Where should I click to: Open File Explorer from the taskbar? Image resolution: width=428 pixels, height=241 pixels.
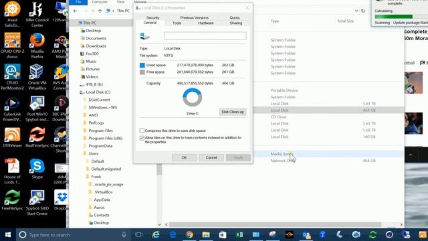206,235
